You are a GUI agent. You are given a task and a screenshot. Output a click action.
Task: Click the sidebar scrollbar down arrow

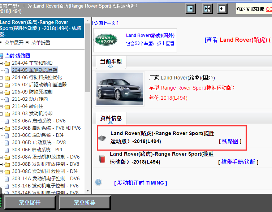click(x=88, y=191)
